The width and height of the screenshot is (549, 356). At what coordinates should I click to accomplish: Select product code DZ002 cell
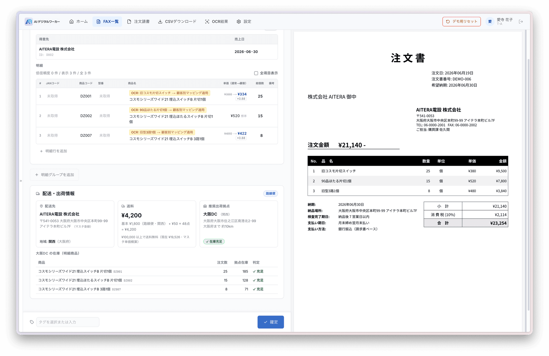[x=86, y=116]
